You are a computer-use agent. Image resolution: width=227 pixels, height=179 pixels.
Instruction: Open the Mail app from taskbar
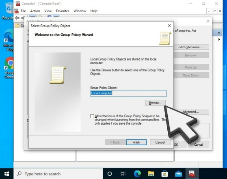tap(178, 174)
